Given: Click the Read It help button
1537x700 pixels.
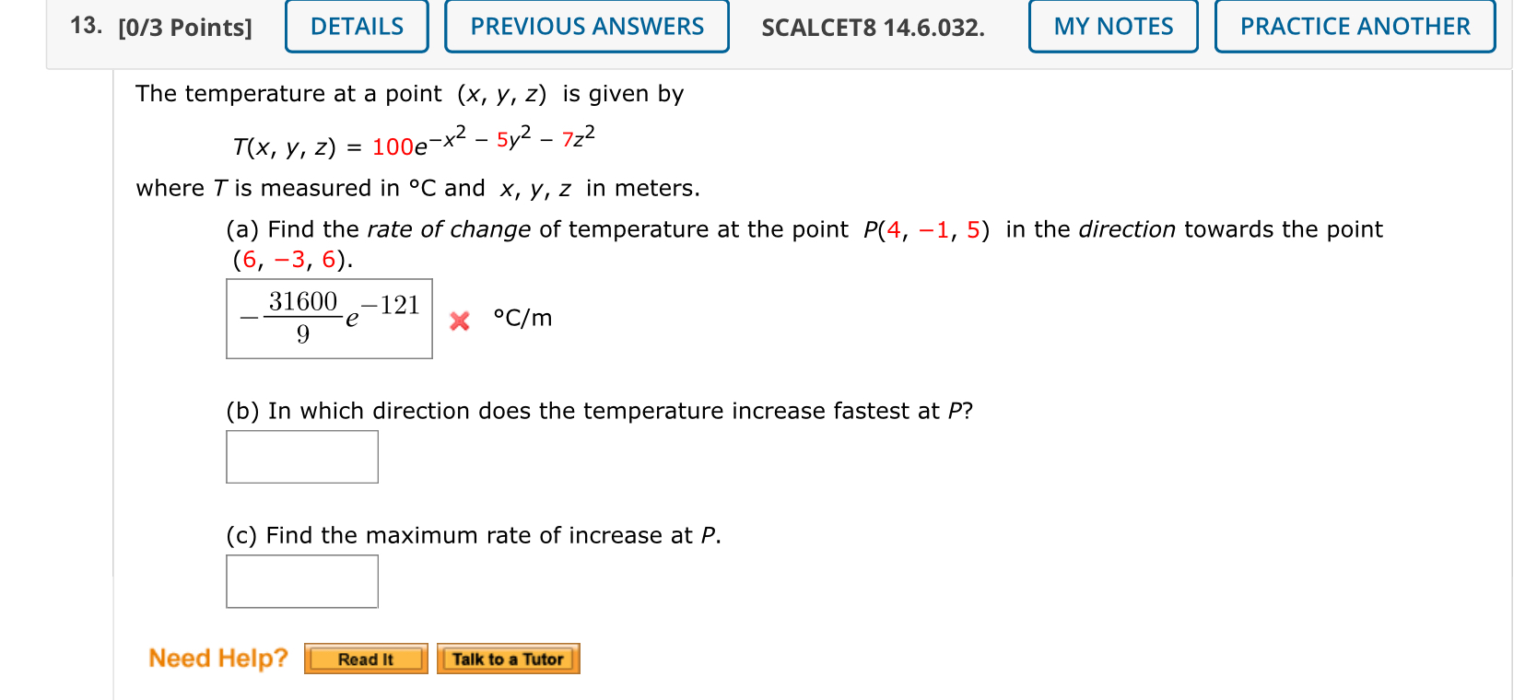Looking at the screenshot, I should (365, 658).
